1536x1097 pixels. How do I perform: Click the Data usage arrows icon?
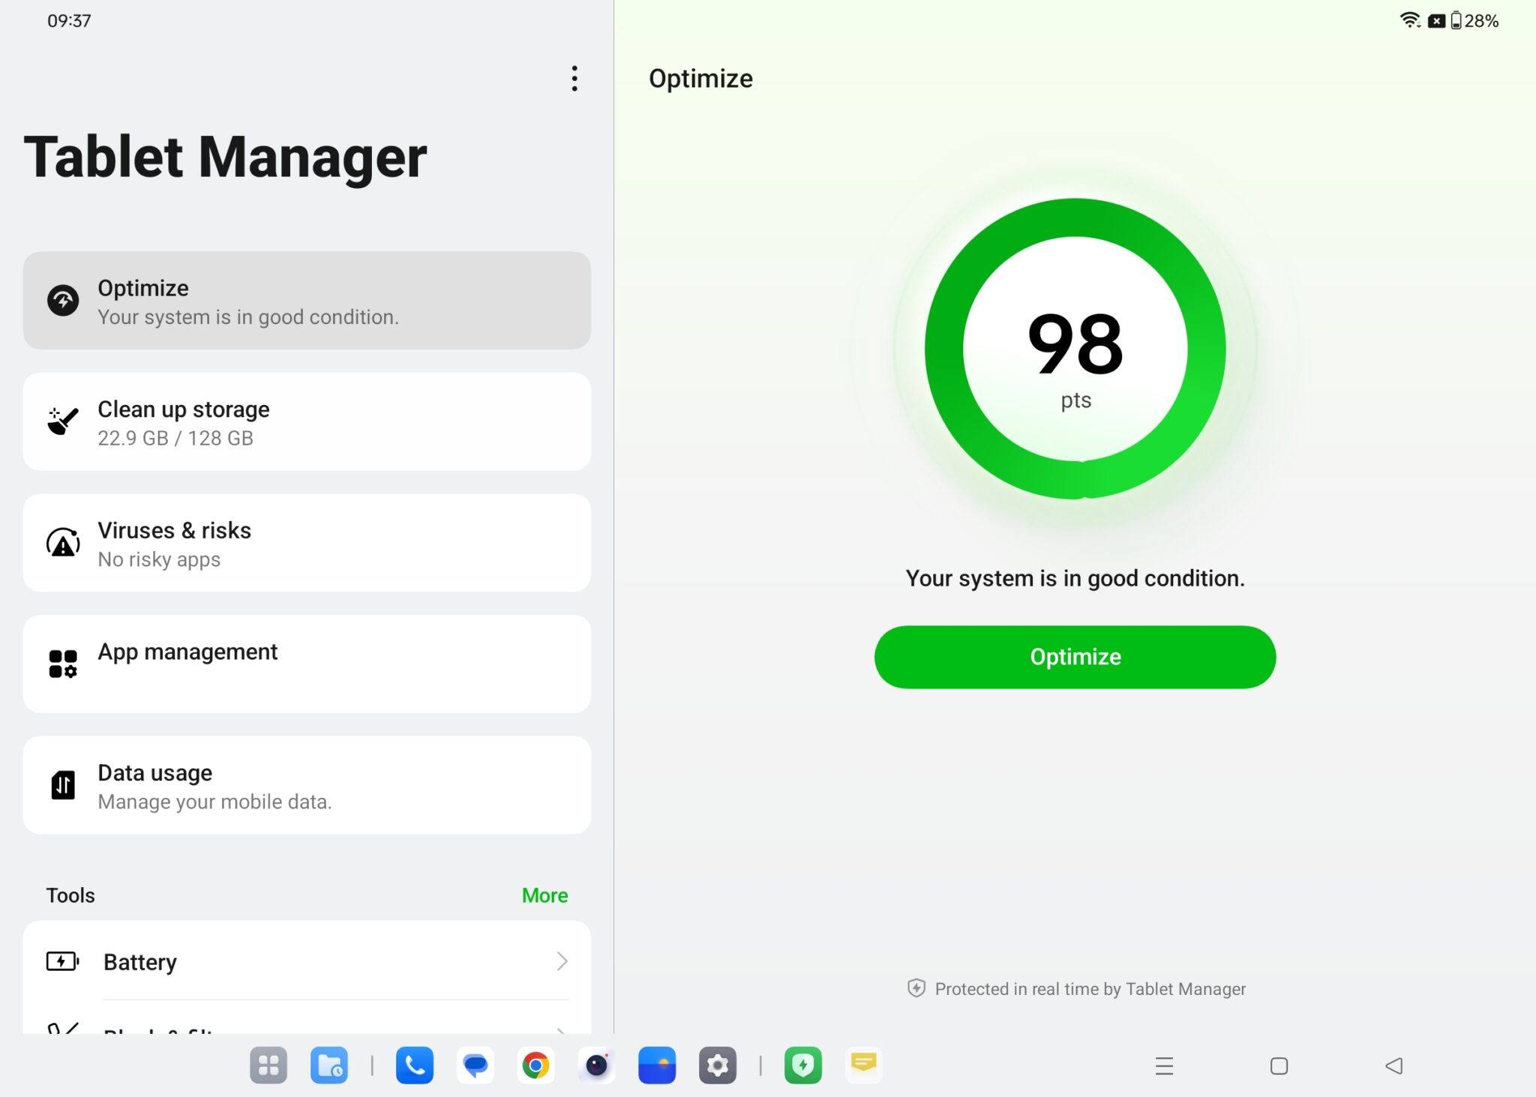62,785
